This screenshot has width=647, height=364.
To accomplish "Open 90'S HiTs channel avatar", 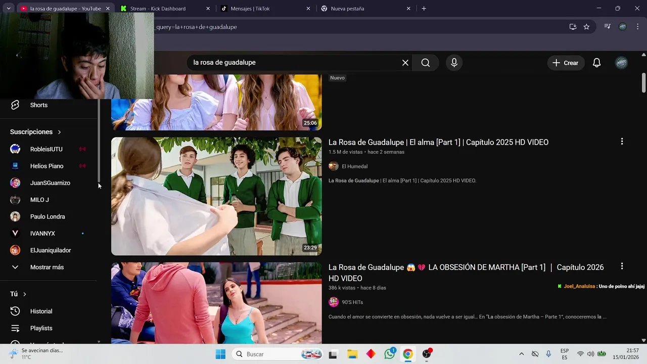I will tap(334, 302).
